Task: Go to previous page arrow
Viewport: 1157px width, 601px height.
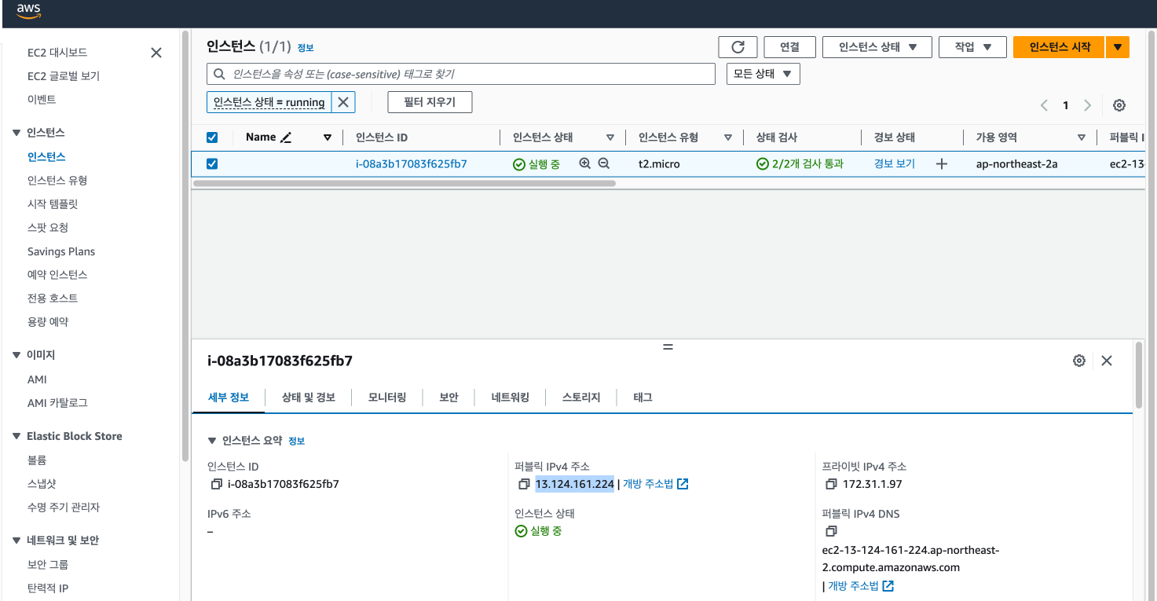Action: coord(1044,105)
